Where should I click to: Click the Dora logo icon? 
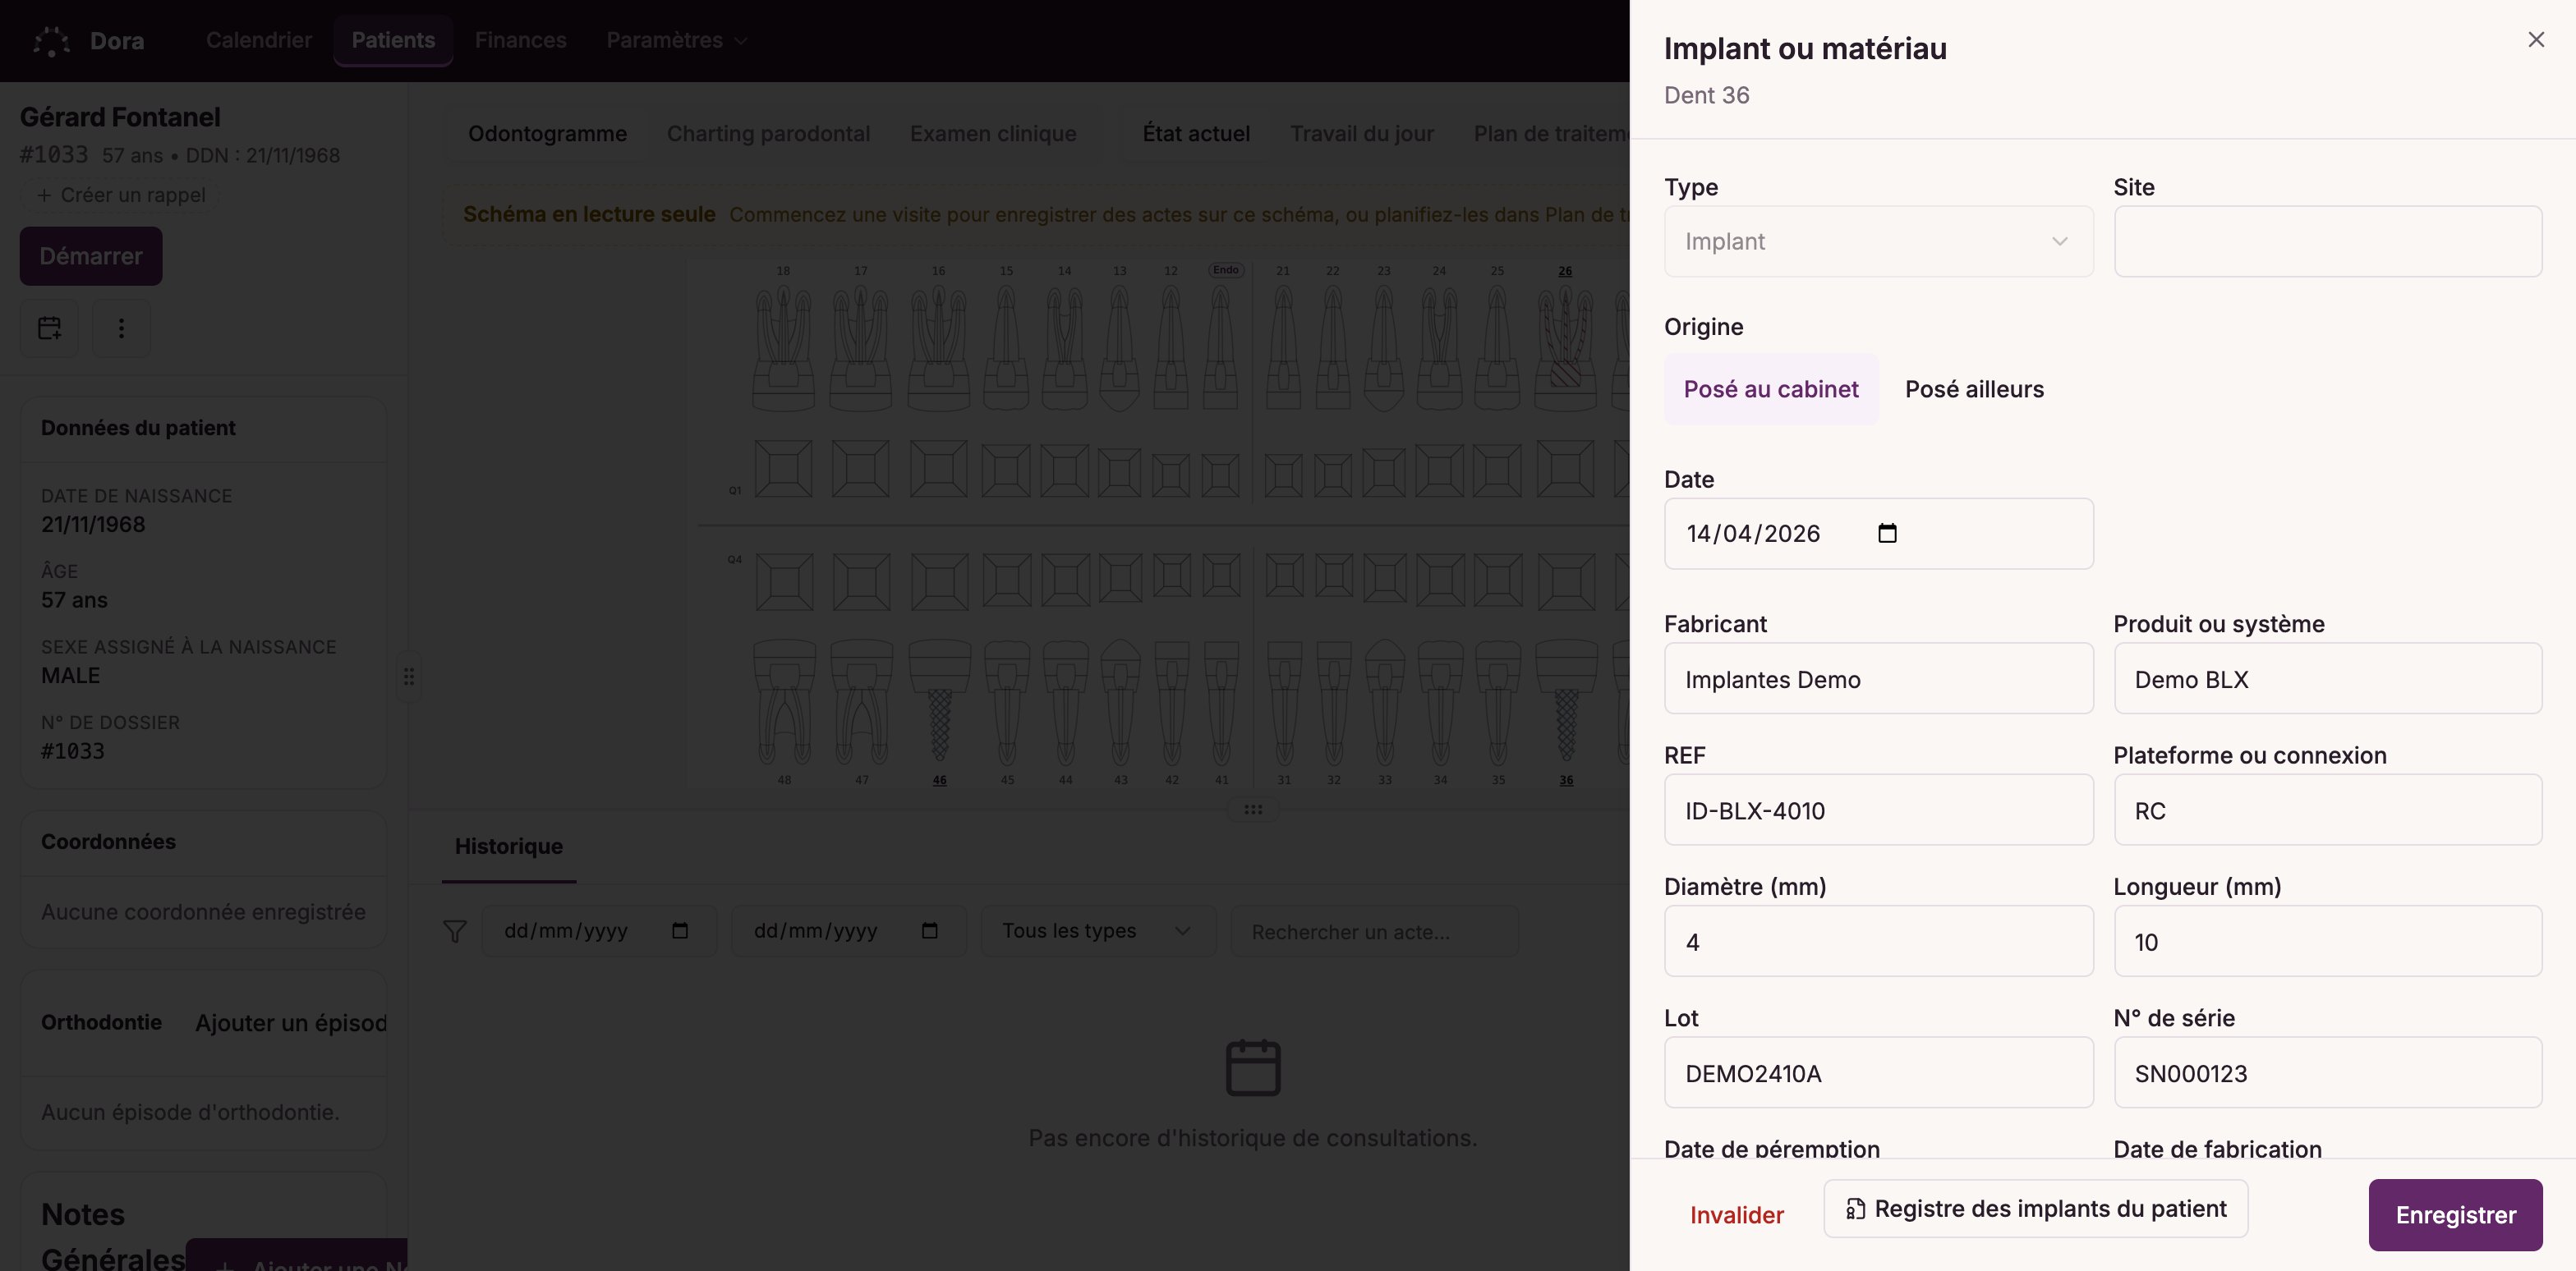(x=51, y=41)
